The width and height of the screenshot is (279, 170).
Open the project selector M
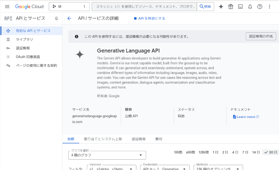click(x=69, y=7)
